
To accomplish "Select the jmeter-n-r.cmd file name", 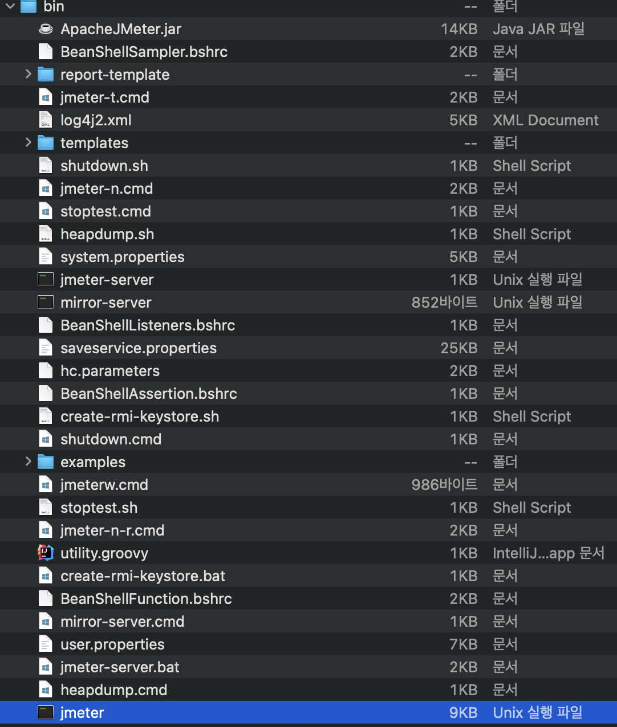I will pos(112,530).
